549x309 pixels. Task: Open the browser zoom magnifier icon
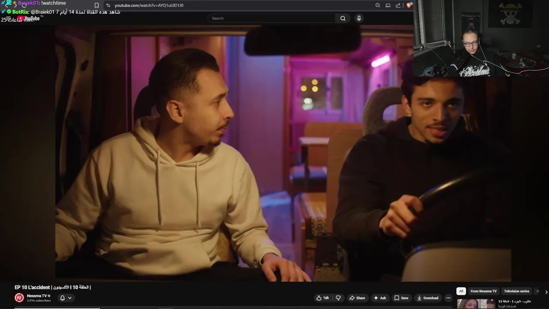click(377, 5)
